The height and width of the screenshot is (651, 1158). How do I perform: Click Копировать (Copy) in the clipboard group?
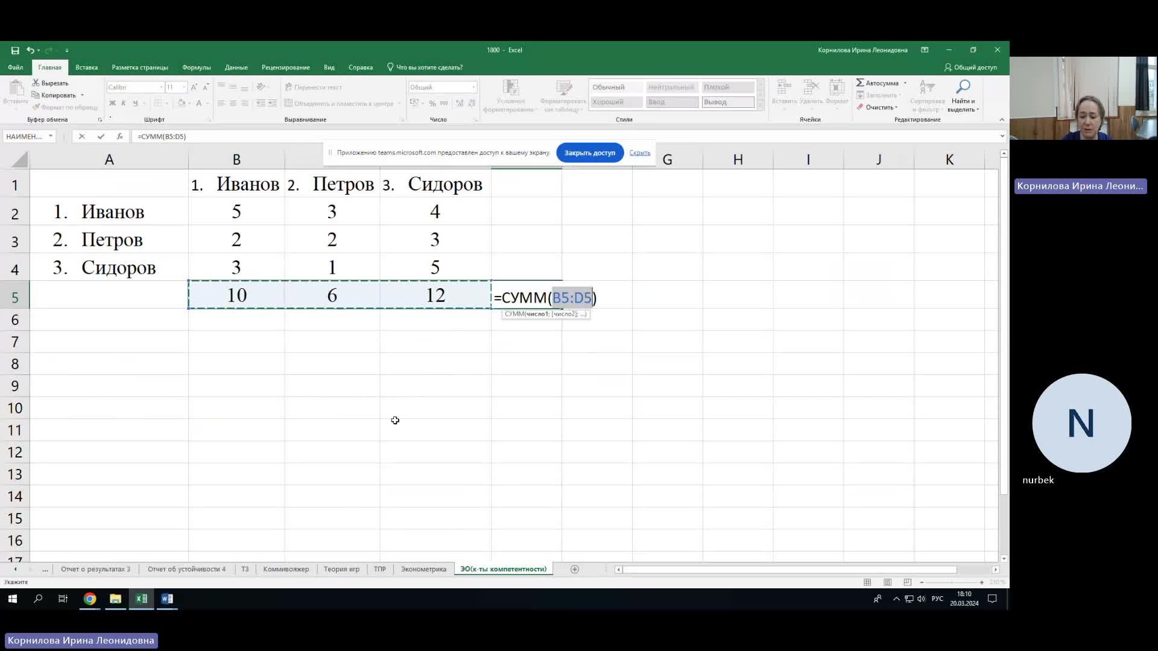[x=54, y=95]
